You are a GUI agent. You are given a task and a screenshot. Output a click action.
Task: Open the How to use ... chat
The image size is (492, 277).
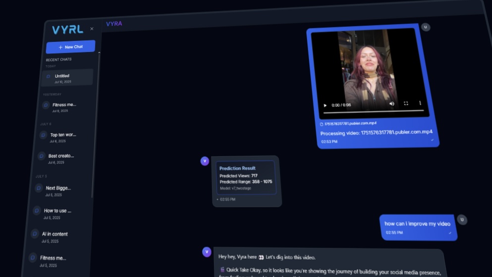(x=57, y=214)
